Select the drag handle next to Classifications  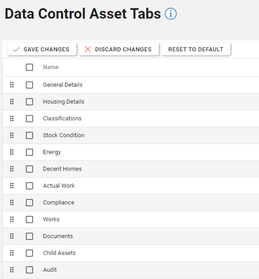pyautogui.click(x=12, y=119)
